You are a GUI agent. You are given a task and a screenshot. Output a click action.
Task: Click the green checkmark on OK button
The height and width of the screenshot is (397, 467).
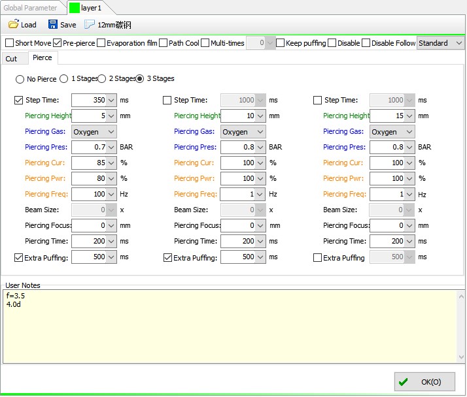404,382
